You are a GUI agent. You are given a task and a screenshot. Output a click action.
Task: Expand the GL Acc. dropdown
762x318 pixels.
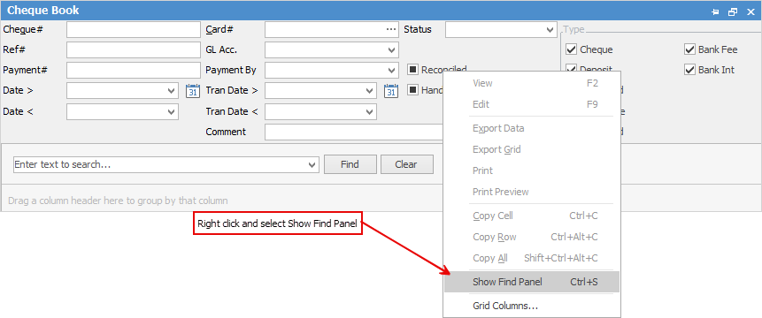(x=392, y=50)
